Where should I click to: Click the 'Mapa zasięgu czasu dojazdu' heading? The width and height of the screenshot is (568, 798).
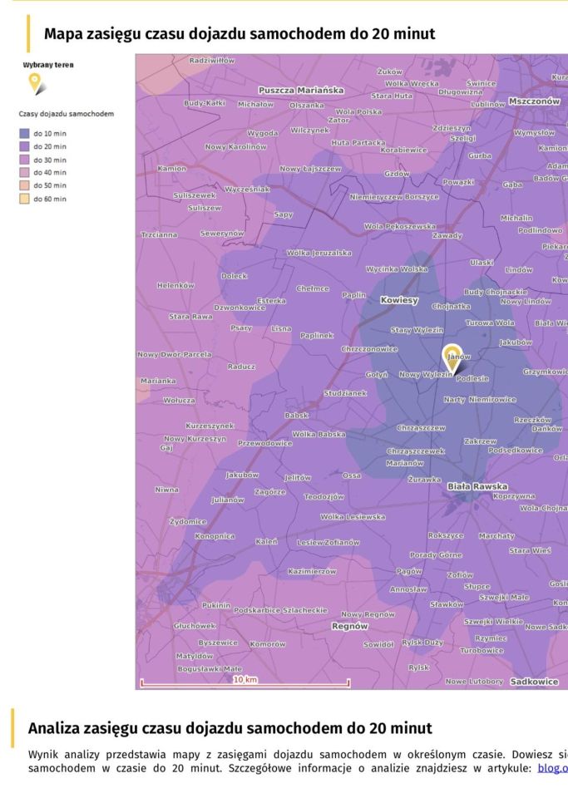coord(240,33)
